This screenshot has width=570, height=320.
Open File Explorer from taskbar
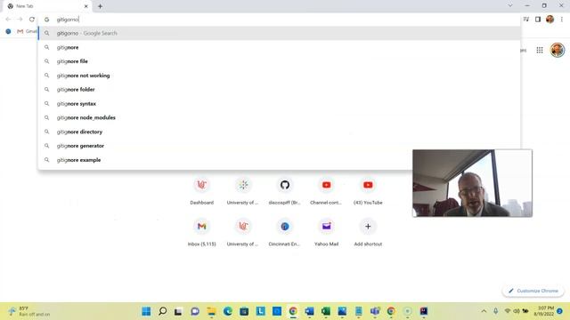tap(211, 311)
